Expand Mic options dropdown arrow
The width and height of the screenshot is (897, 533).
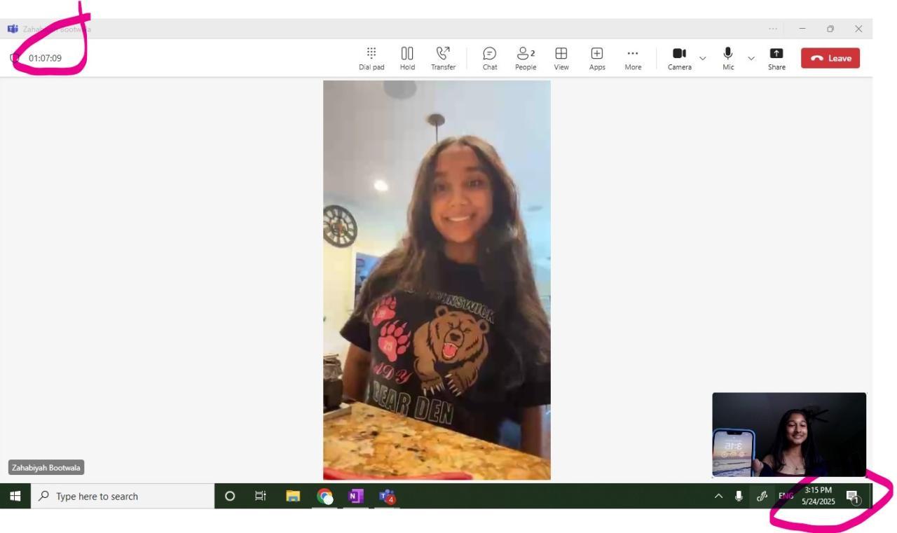tap(751, 58)
